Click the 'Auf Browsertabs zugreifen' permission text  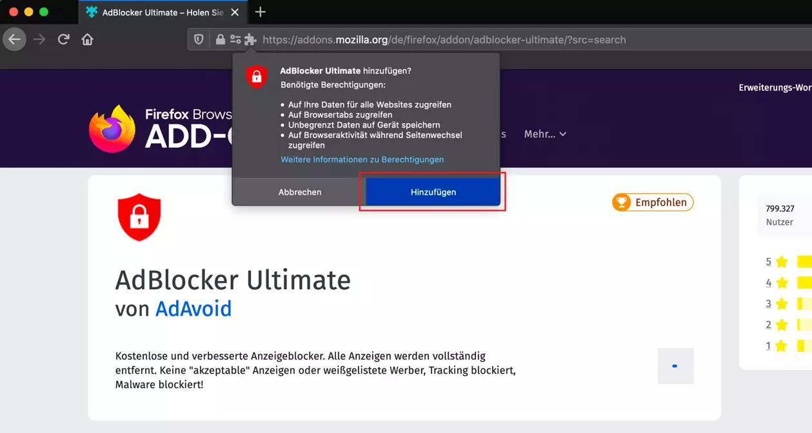pyautogui.click(x=340, y=115)
